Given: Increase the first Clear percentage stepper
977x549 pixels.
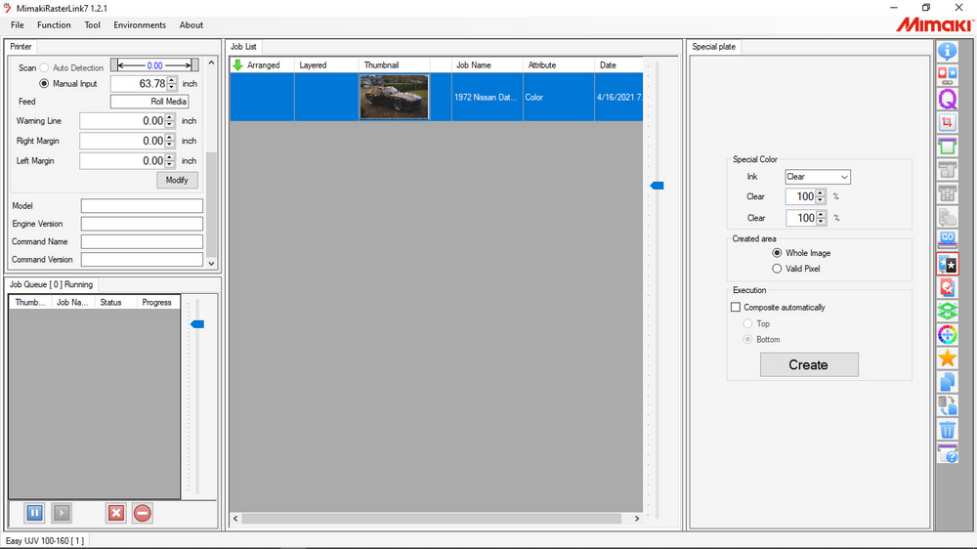Looking at the screenshot, I should click(821, 192).
